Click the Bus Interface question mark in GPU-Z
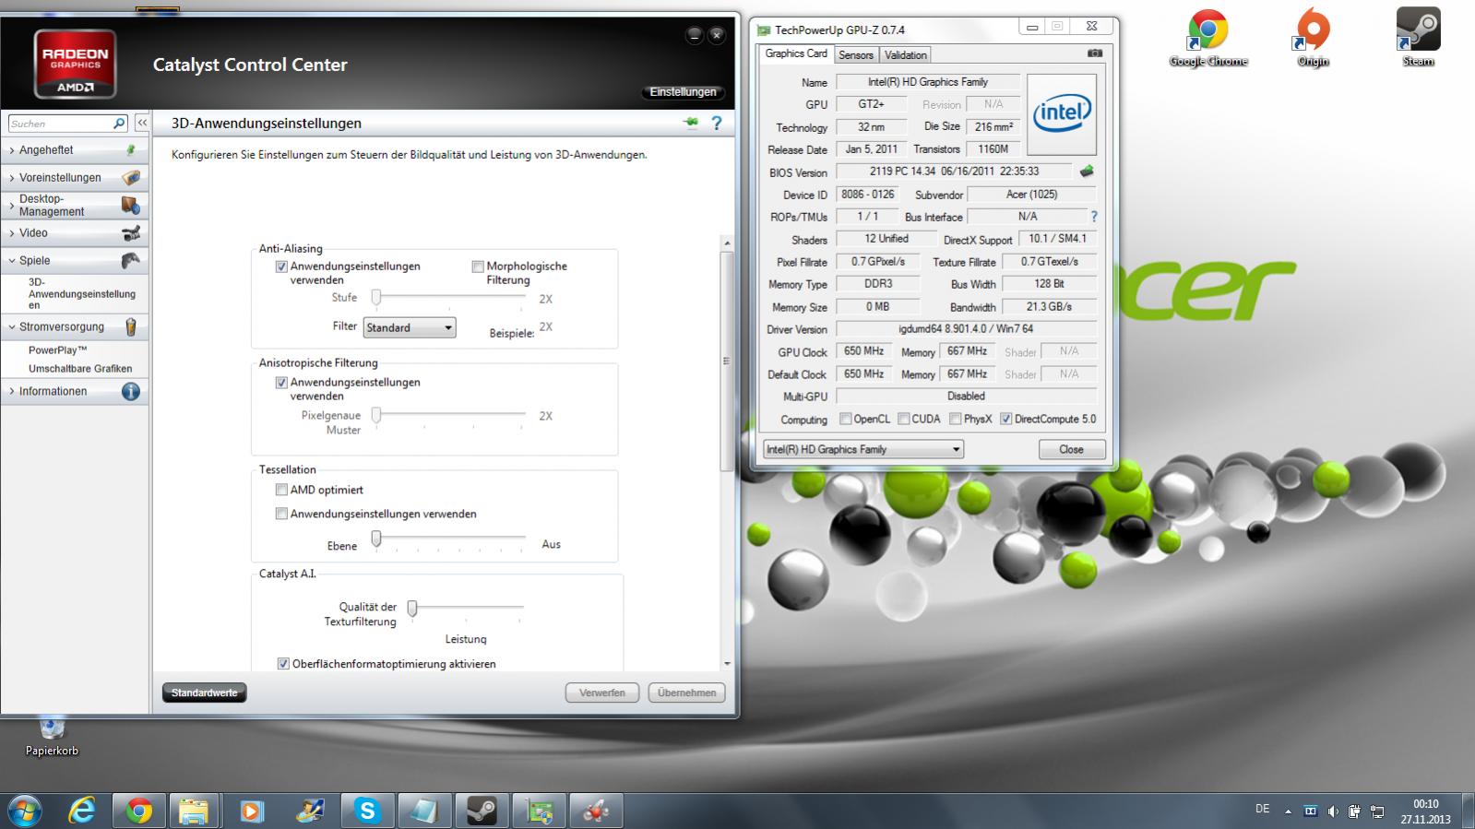This screenshot has width=1475, height=829. coord(1094,217)
